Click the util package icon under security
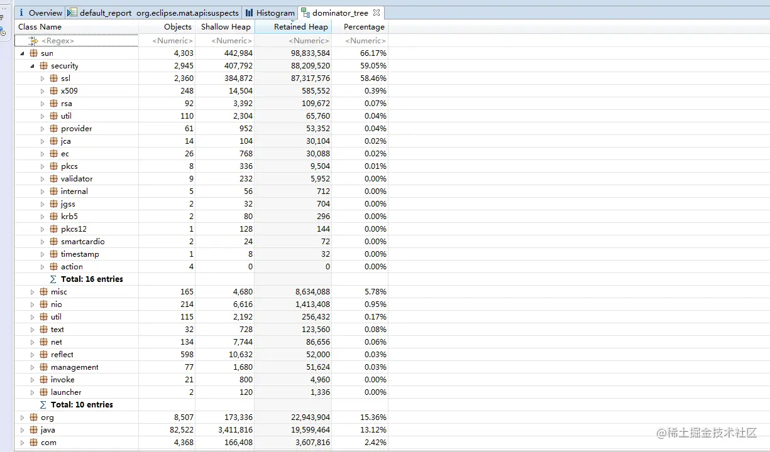Viewport: 770px width, 452px height. pyautogui.click(x=53, y=116)
